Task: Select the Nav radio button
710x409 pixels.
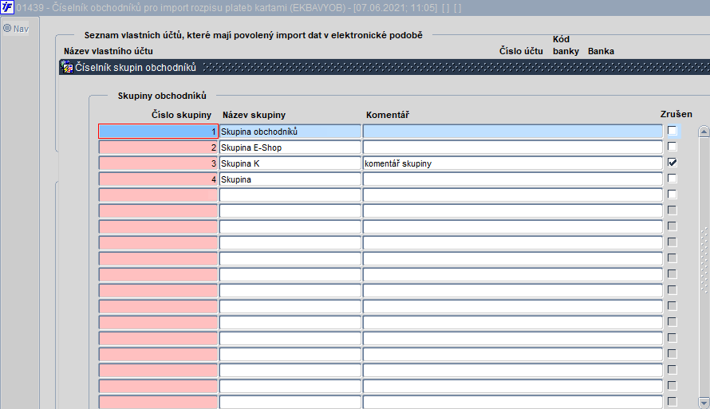Action: (x=7, y=29)
